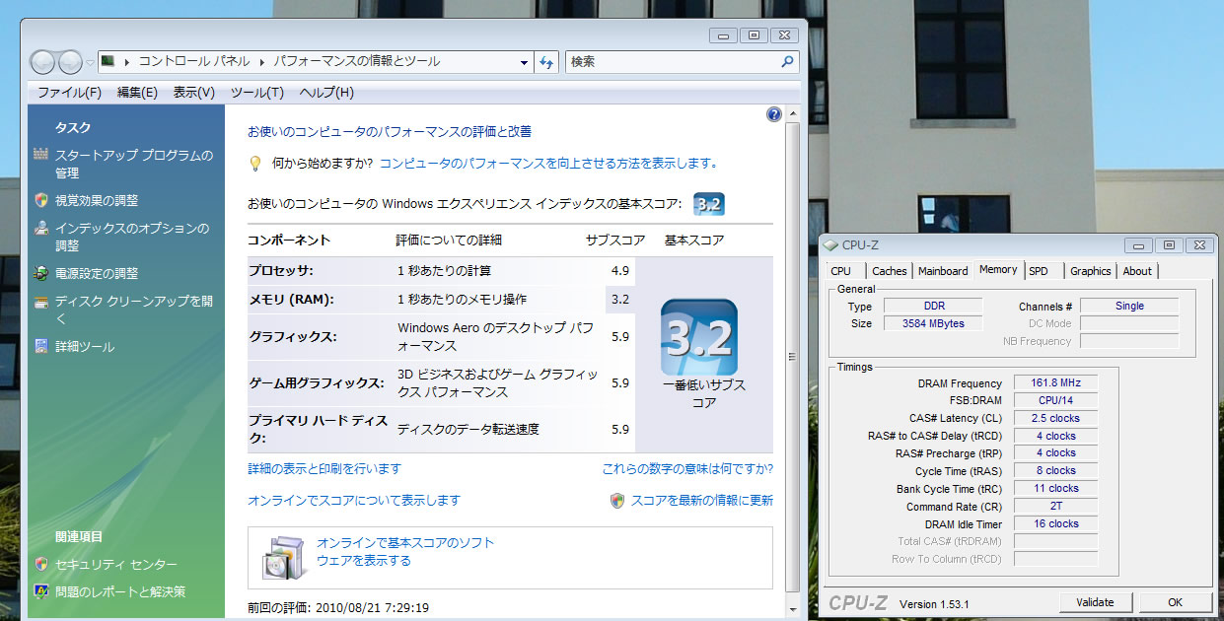Click the セキュリティ センター shield icon

(x=40, y=564)
